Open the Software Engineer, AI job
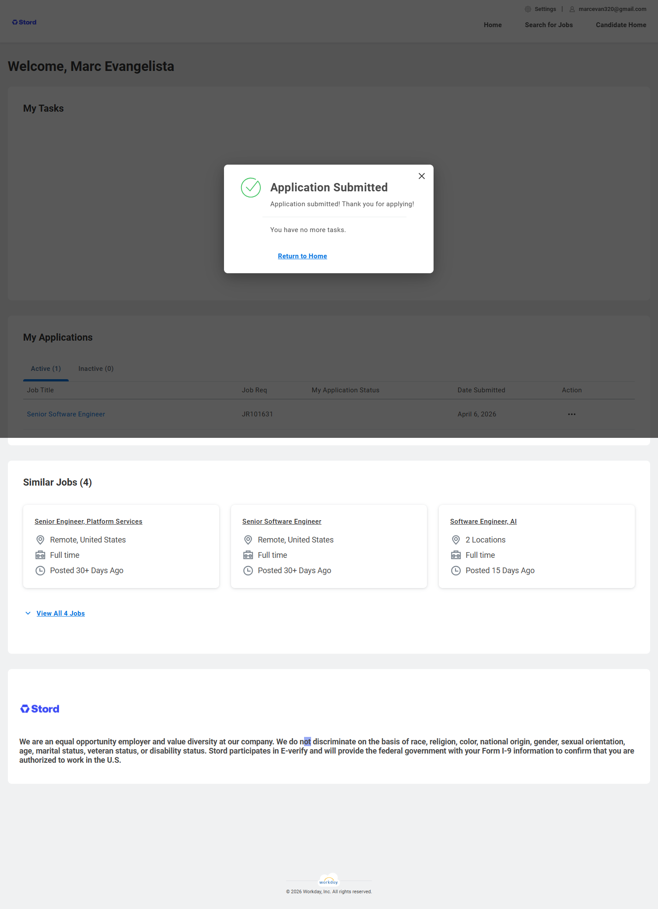Viewport: 658px width, 909px height. [x=483, y=521]
